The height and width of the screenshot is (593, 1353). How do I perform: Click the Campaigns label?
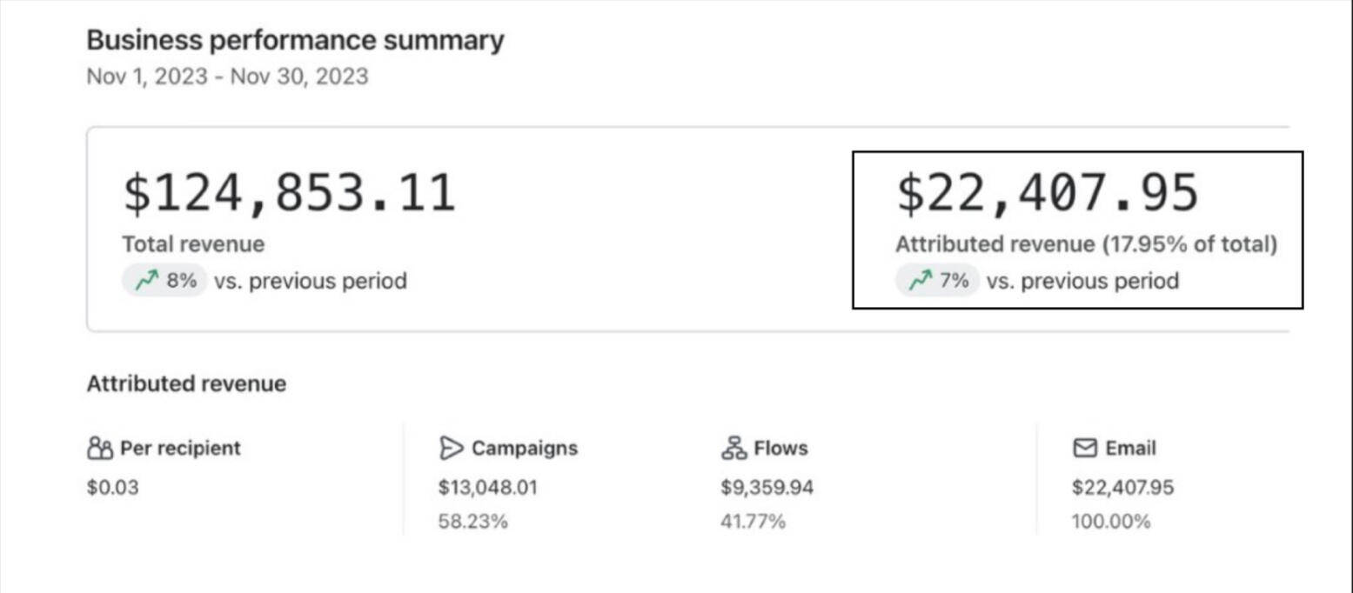click(x=524, y=449)
